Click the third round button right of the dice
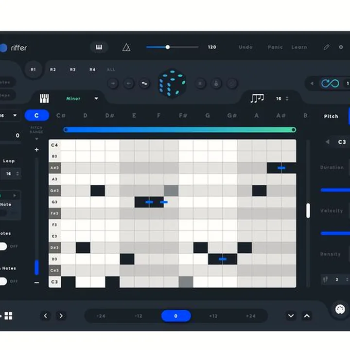Viewport: 350px width, 350px height. point(232,84)
